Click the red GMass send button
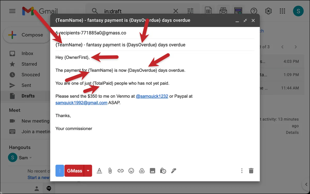The image size is (310, 194). (74, 171)
